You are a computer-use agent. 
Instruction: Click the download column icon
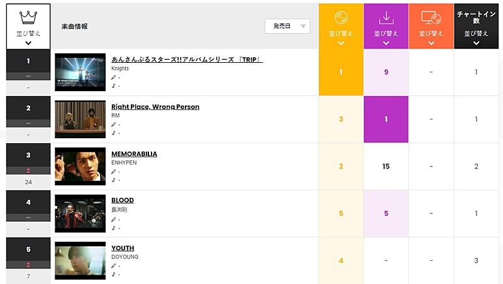[386, 18]
